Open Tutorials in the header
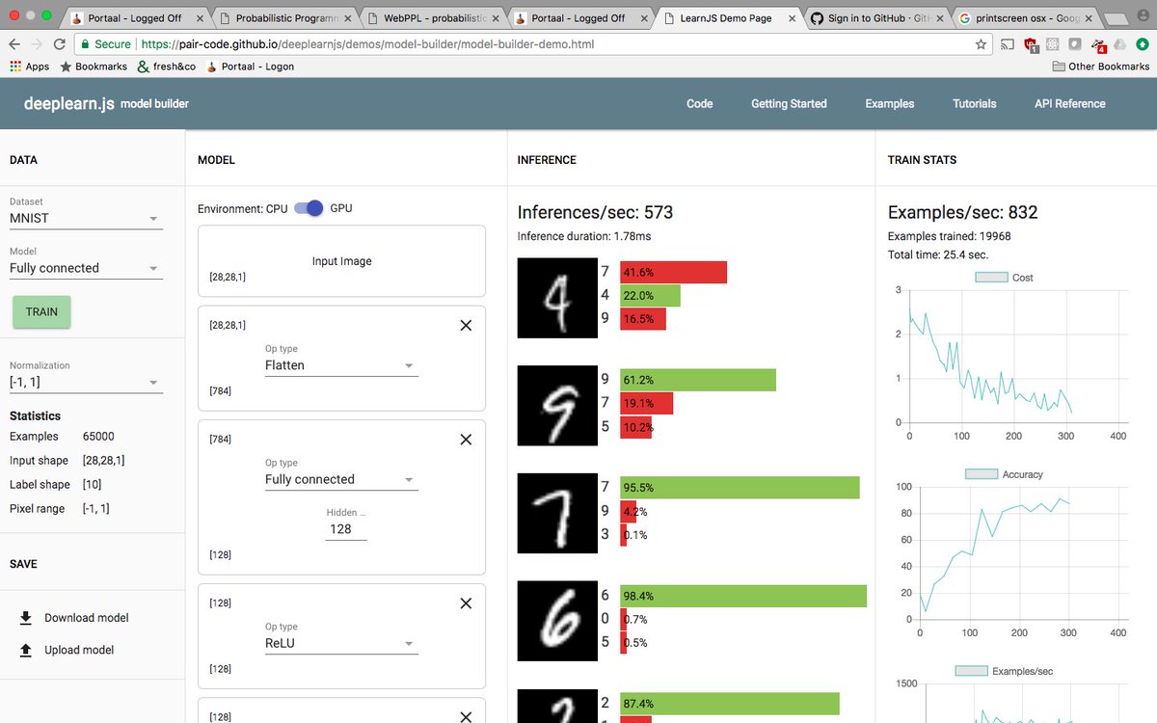The image size is (1157, 723). (x=975, y=103)
